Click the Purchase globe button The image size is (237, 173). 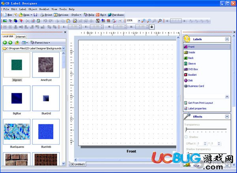tap(116, 15)
